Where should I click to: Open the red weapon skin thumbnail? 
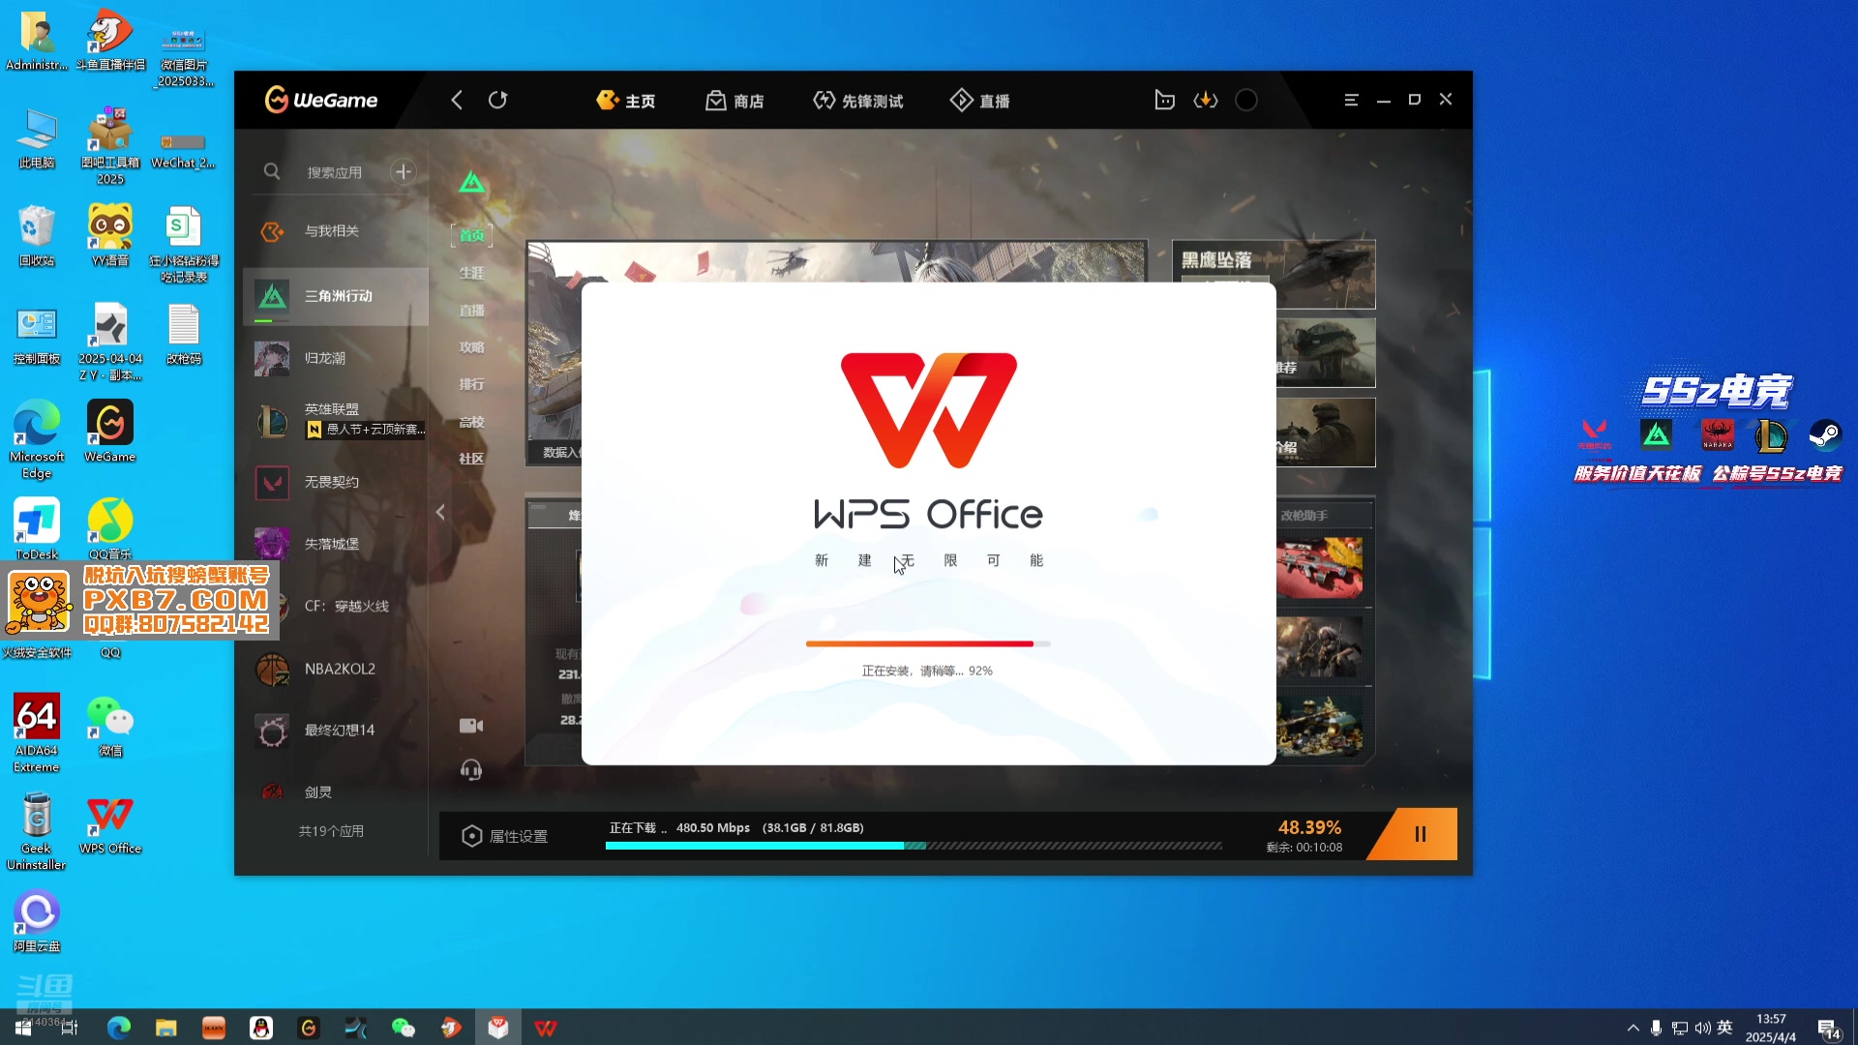pyautogui.click(x=1319, y=568)
